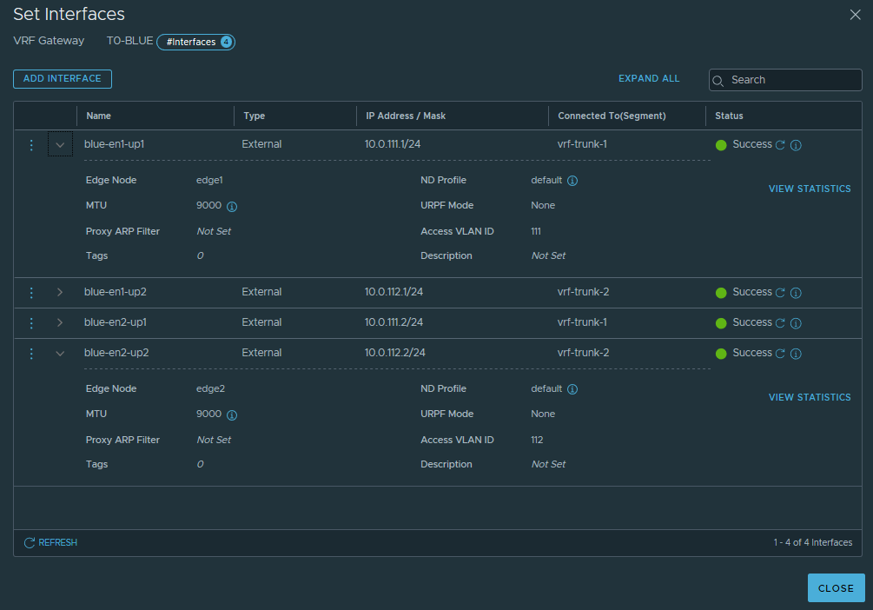Click the CLOSE button
Image resolution: width=873 pixels, height=610 pixels.
click(x=836, y=587)
